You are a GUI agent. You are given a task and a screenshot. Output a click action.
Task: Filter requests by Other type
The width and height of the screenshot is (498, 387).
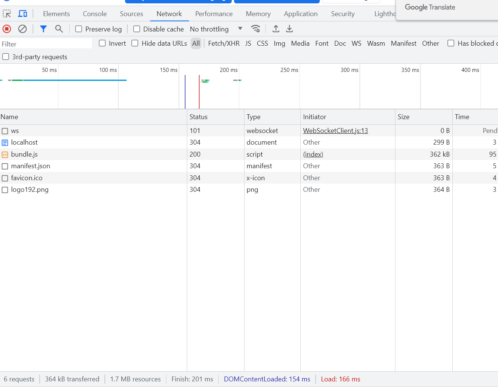point(431,43)
